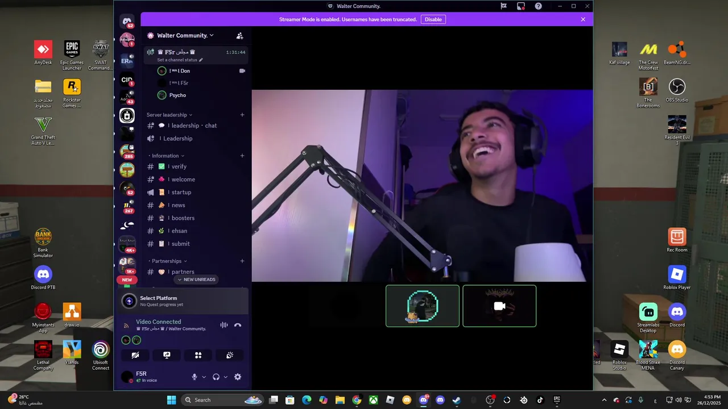Open headphone output options arrow

click(x=226, y=377)
